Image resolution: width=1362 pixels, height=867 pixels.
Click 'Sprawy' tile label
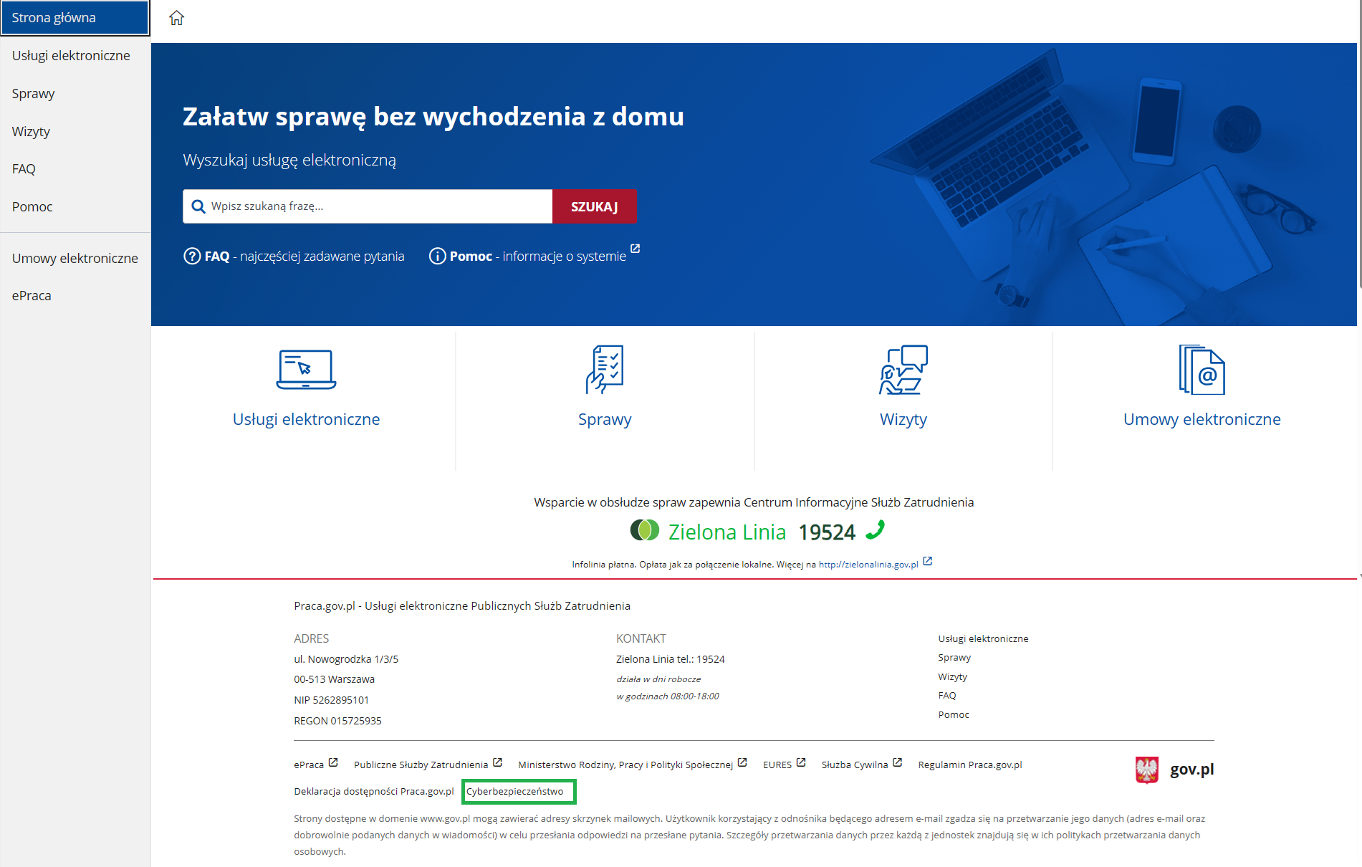pos(605,419)
